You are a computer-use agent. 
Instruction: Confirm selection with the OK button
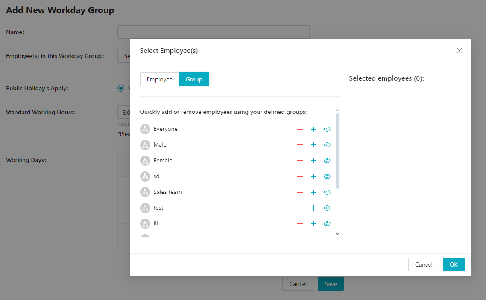tap(454, 265)
